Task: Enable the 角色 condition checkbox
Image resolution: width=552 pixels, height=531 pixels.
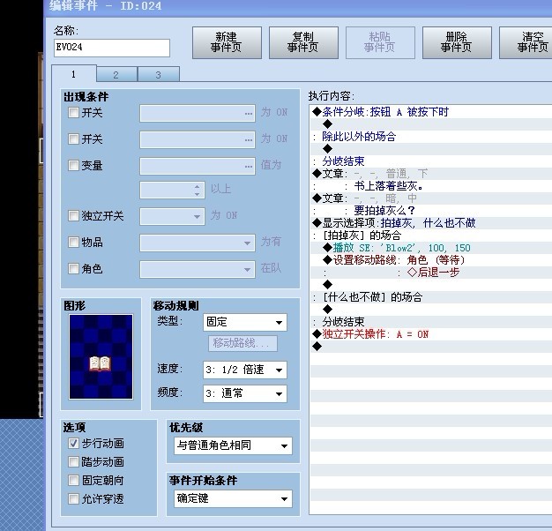Action: tap(73, 269)
